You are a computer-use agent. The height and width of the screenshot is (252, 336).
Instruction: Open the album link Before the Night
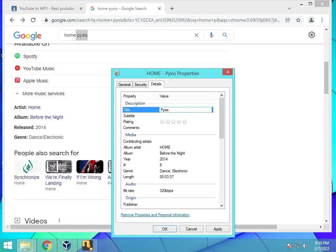click(x=47, y=117)
